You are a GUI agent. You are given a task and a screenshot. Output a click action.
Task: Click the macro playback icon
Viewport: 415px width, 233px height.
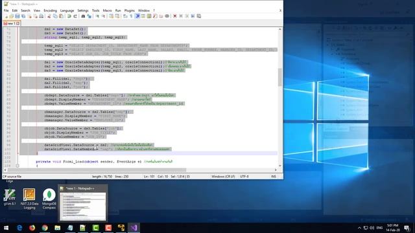click(x=187, y=16)
